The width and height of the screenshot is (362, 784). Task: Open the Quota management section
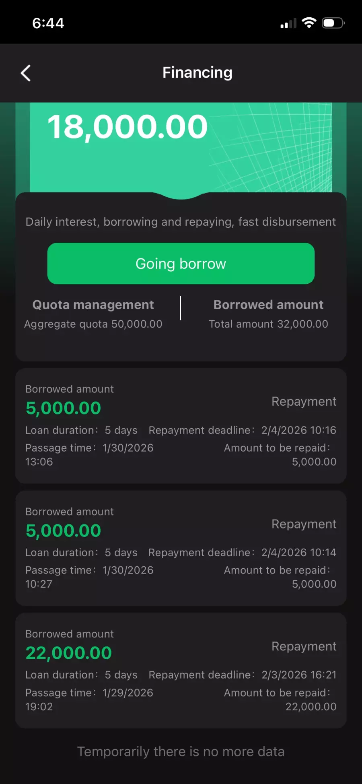[93, 305]
